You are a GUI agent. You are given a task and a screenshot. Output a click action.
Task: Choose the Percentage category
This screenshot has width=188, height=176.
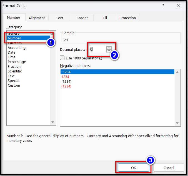point(17,62)
